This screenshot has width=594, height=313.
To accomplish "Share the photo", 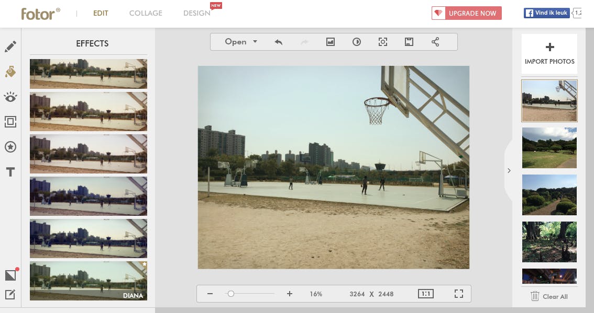I will [435, 42].
